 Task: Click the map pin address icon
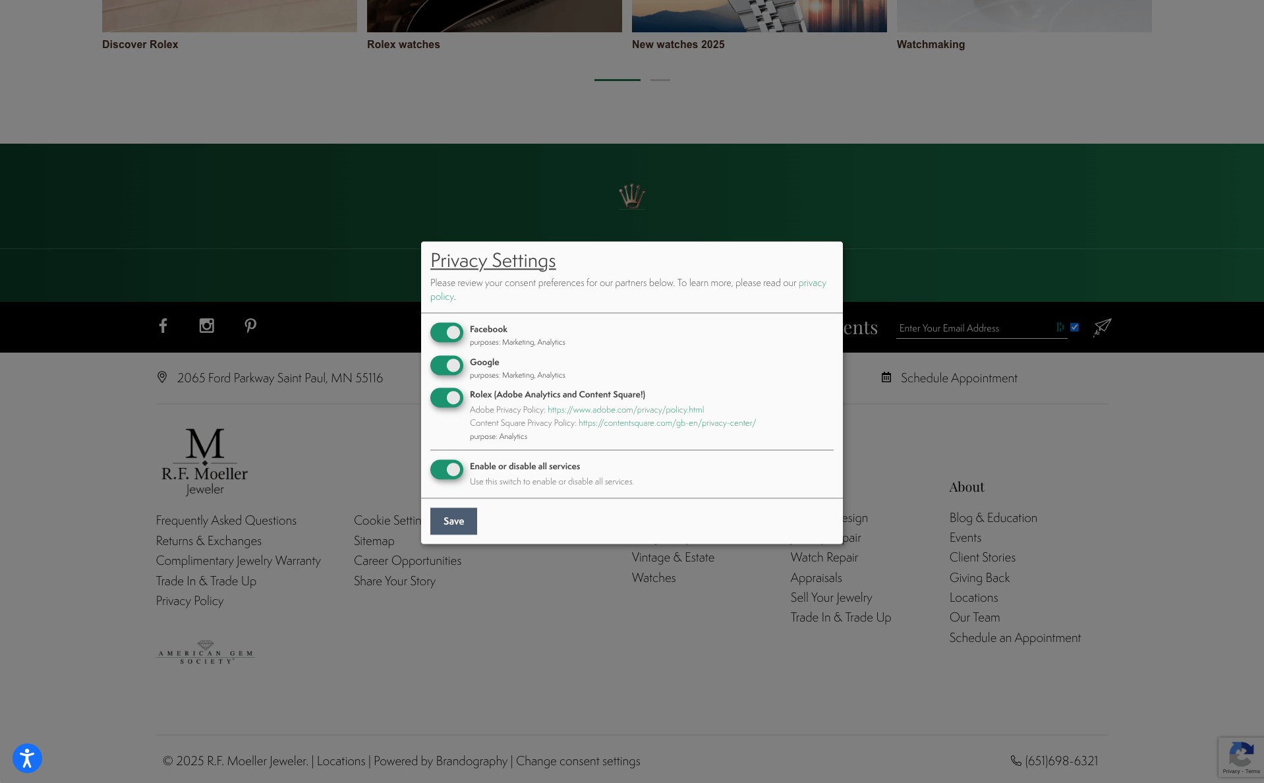click(162, 377)
